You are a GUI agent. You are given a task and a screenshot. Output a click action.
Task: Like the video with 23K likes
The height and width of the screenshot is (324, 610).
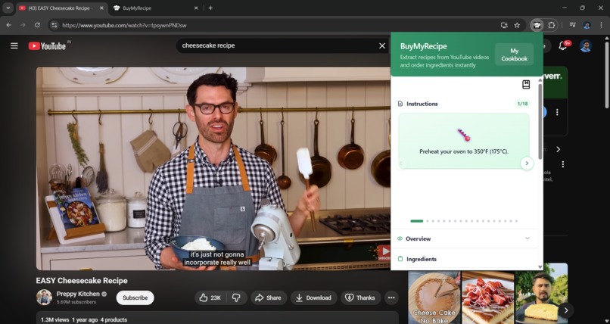coord(210,298)
